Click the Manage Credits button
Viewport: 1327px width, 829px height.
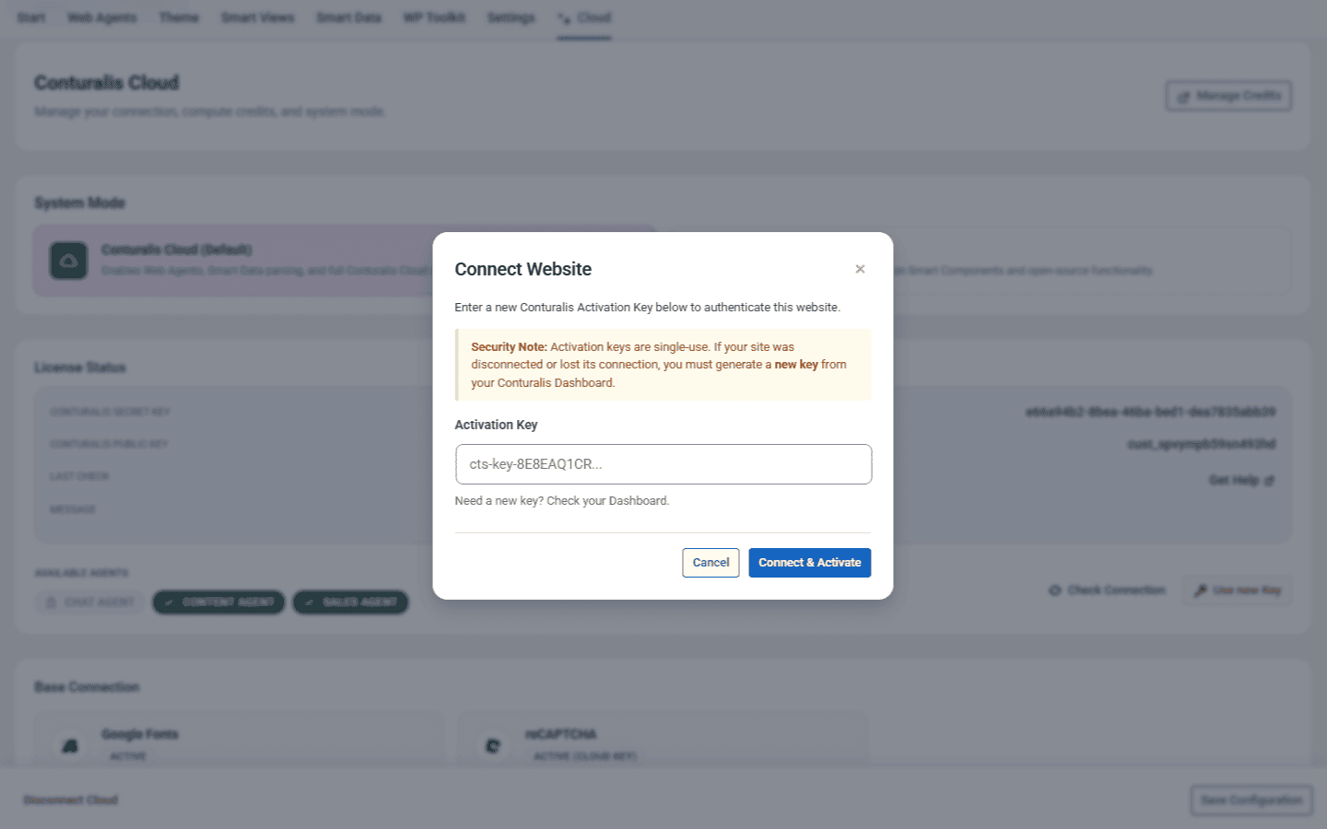(x=1228, y=96)
